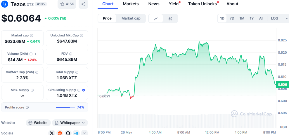This screenshot has height=135, width=289.
Task: Toggle LOG scale on chart
Action: [274, 18]
